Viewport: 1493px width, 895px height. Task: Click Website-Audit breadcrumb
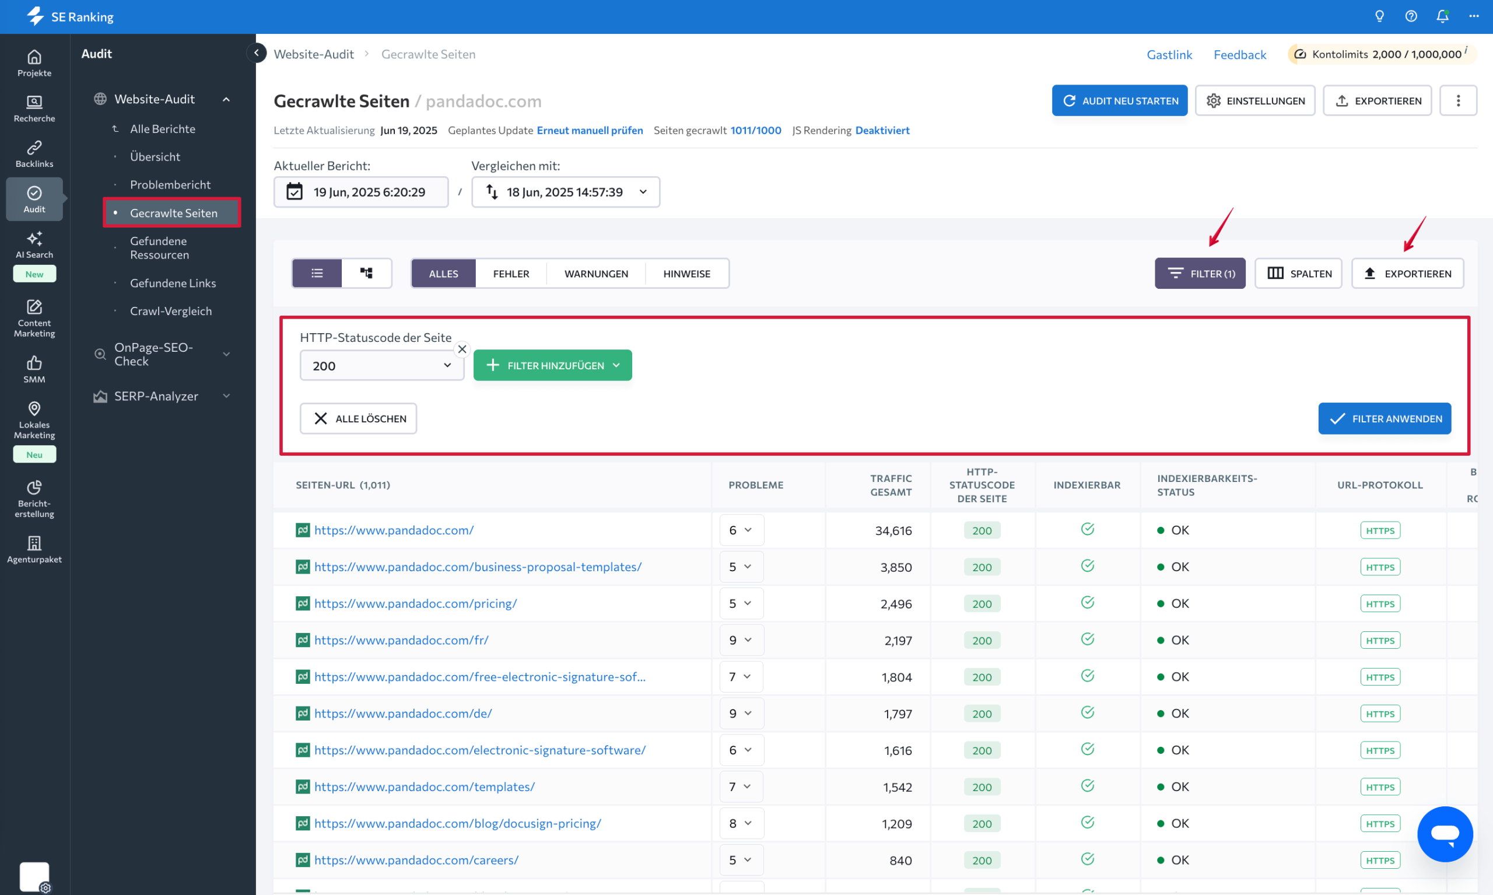[x=313, y=54]
